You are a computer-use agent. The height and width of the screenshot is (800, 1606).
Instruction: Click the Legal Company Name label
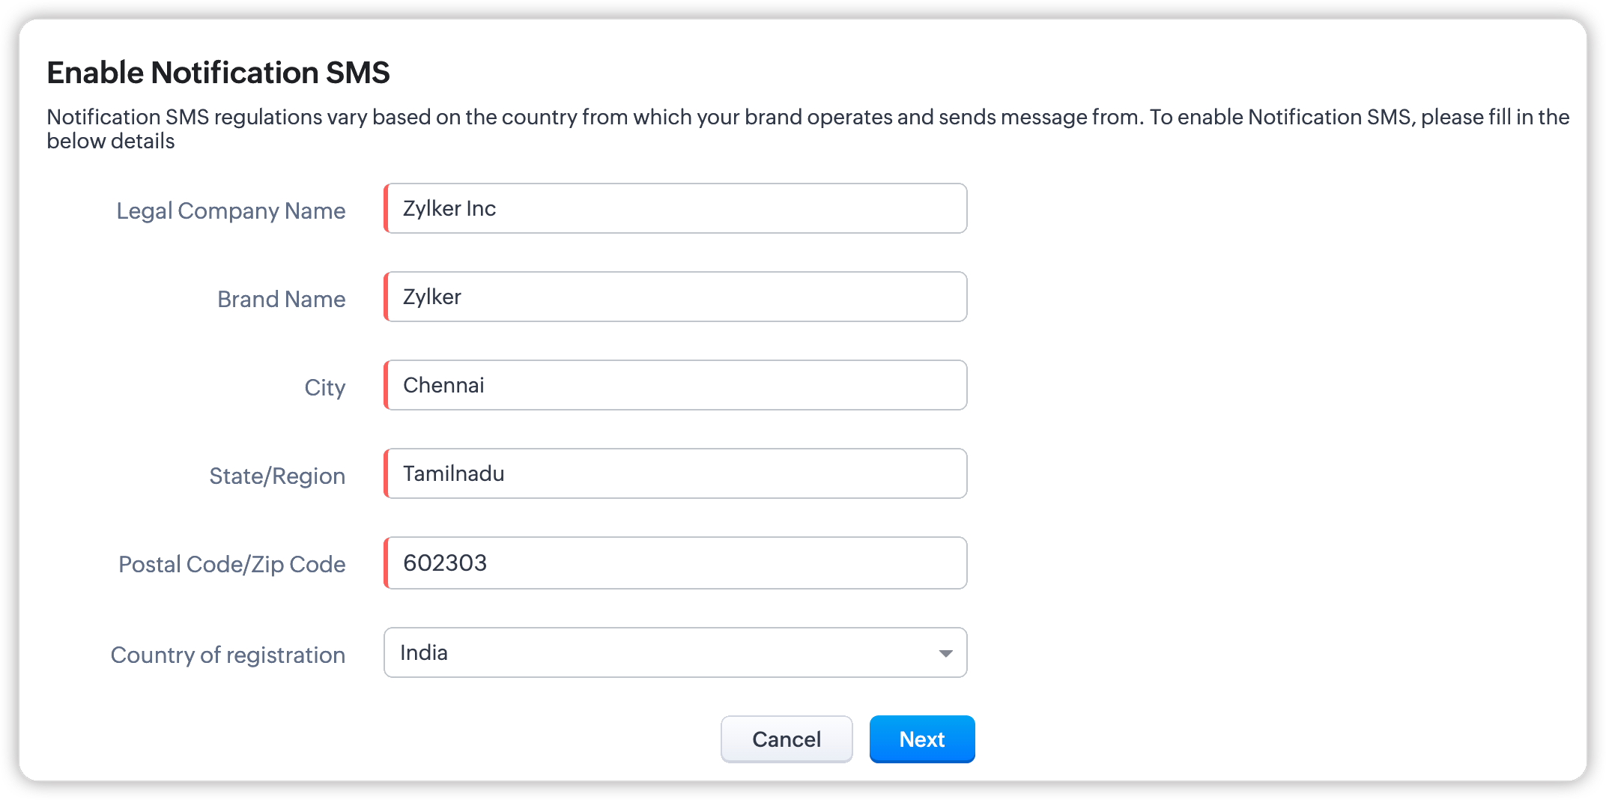click(x=231, y=211)
